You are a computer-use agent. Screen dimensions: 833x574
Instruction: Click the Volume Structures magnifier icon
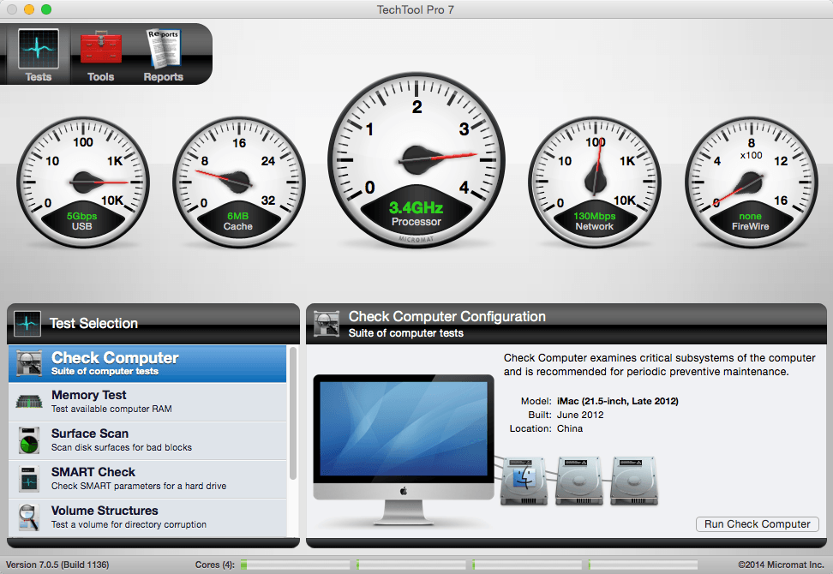pyautogui.click(x=28, y=517)
